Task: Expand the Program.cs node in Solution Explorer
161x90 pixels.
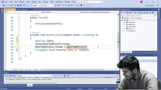Action: (x=124, y=31)
